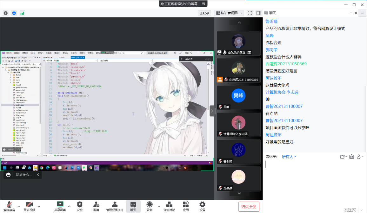
Task: Open chat screenshot icon
Action: (x=351, y=157)
